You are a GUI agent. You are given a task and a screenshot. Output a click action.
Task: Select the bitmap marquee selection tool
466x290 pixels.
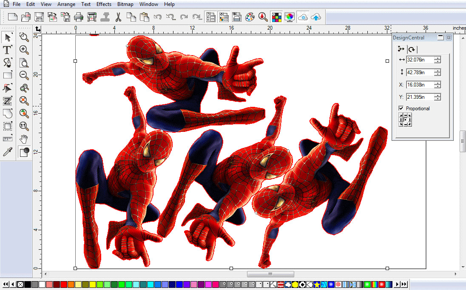7,126
